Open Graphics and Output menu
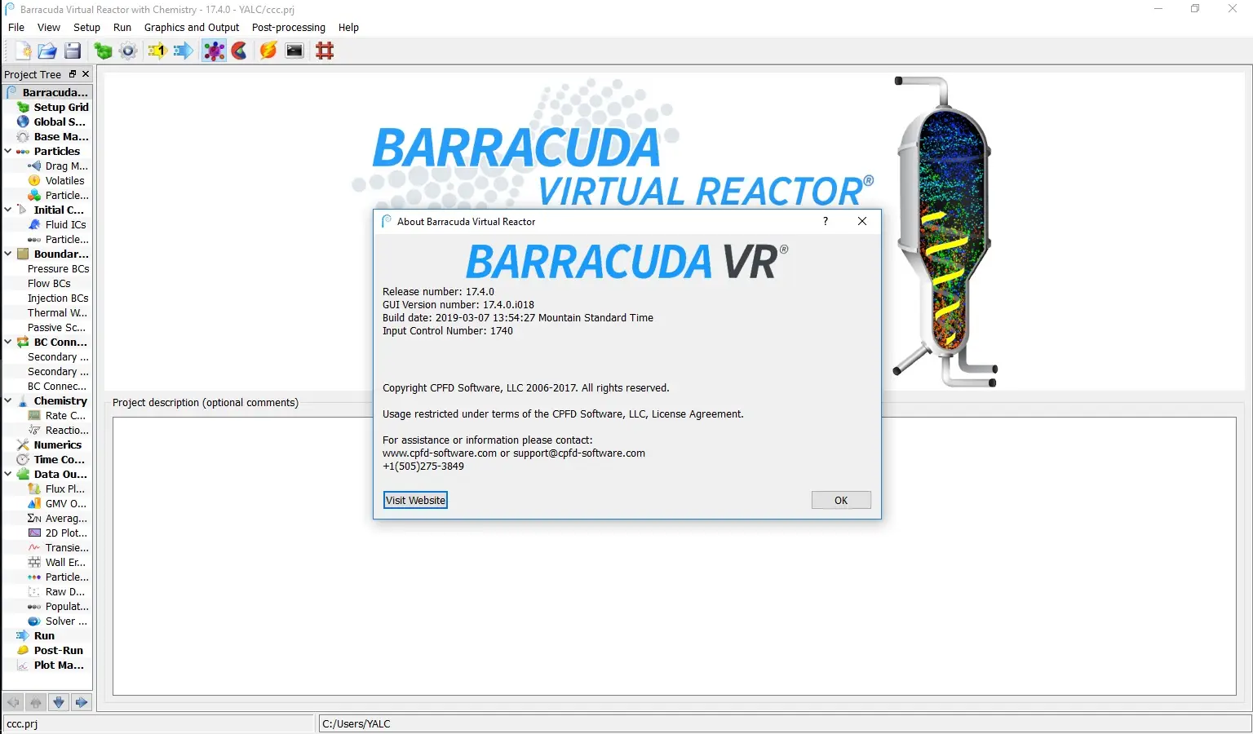 tap(192, 27)
